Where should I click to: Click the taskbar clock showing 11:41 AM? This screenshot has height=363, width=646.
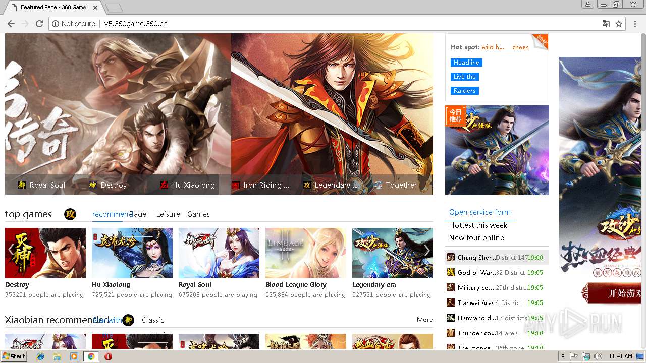[x=620, y=356]
